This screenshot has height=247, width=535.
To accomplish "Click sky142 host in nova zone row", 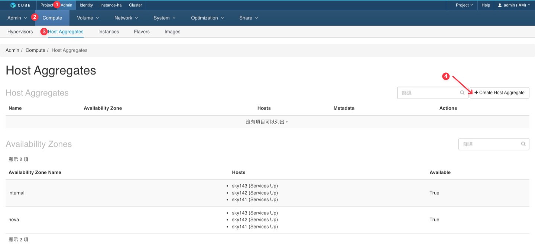I will pos(255,220).
